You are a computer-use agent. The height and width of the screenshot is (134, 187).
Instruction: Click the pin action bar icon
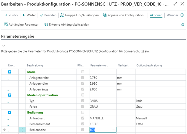tap(182, 25)
